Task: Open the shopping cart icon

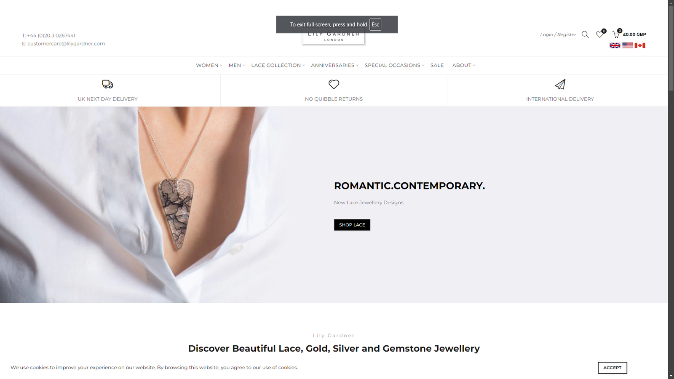Action: 616,35
